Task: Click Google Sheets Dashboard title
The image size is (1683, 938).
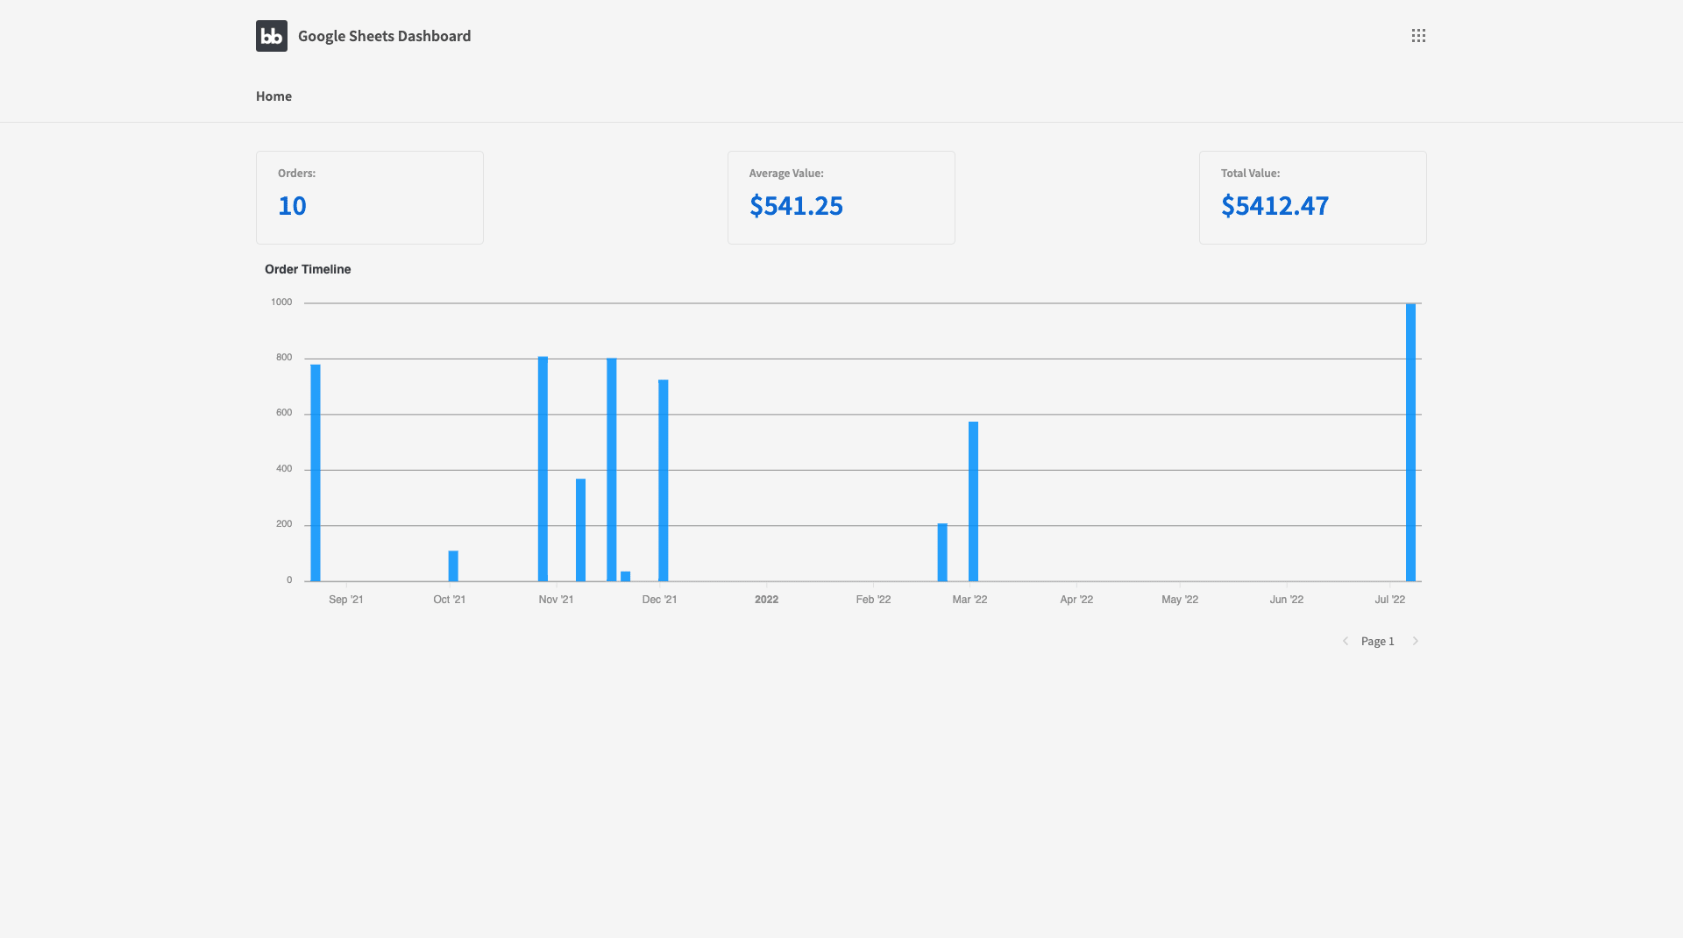Action: click(x=384, y=36)
